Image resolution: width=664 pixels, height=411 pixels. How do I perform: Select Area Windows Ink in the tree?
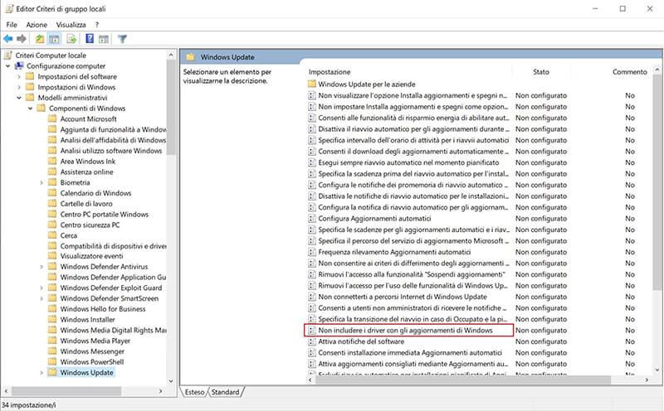(88, 162)
